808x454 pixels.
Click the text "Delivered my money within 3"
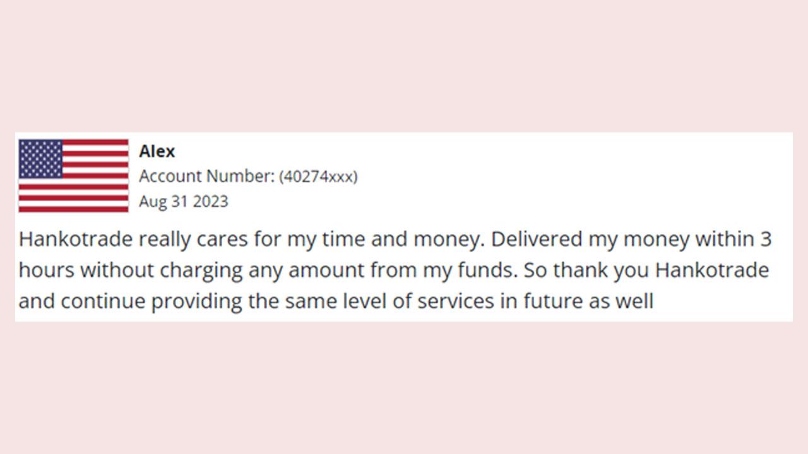[x=631, y=240]
